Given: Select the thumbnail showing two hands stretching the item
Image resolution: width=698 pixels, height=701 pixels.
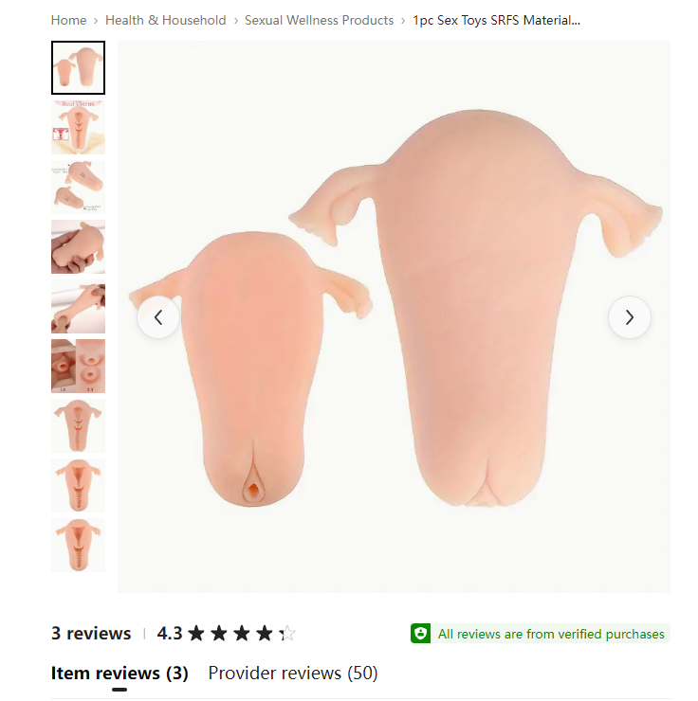Looking at the screenshot, I should tap(79, 306).
